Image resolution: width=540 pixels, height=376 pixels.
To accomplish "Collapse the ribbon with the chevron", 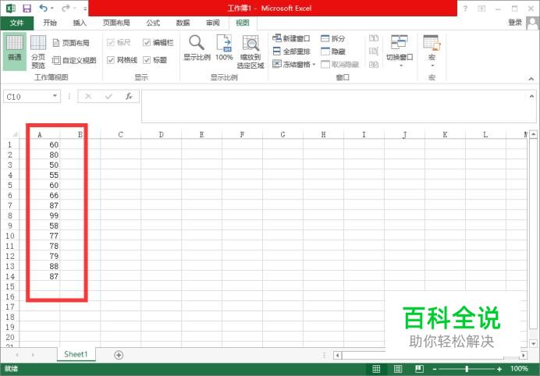I will pos(531,79).
